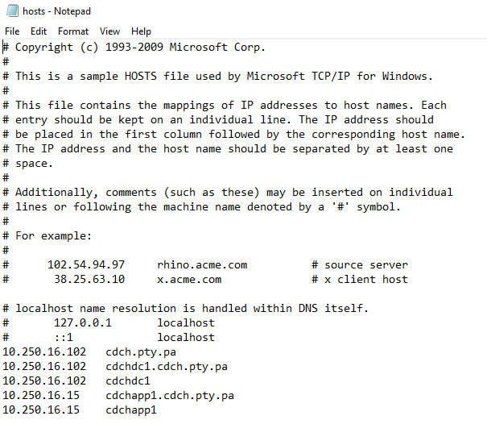
Task: Open the File menu
Action: point(12,31)
